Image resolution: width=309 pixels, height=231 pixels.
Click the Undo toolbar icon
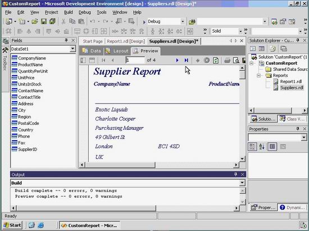tap(92, 21)
